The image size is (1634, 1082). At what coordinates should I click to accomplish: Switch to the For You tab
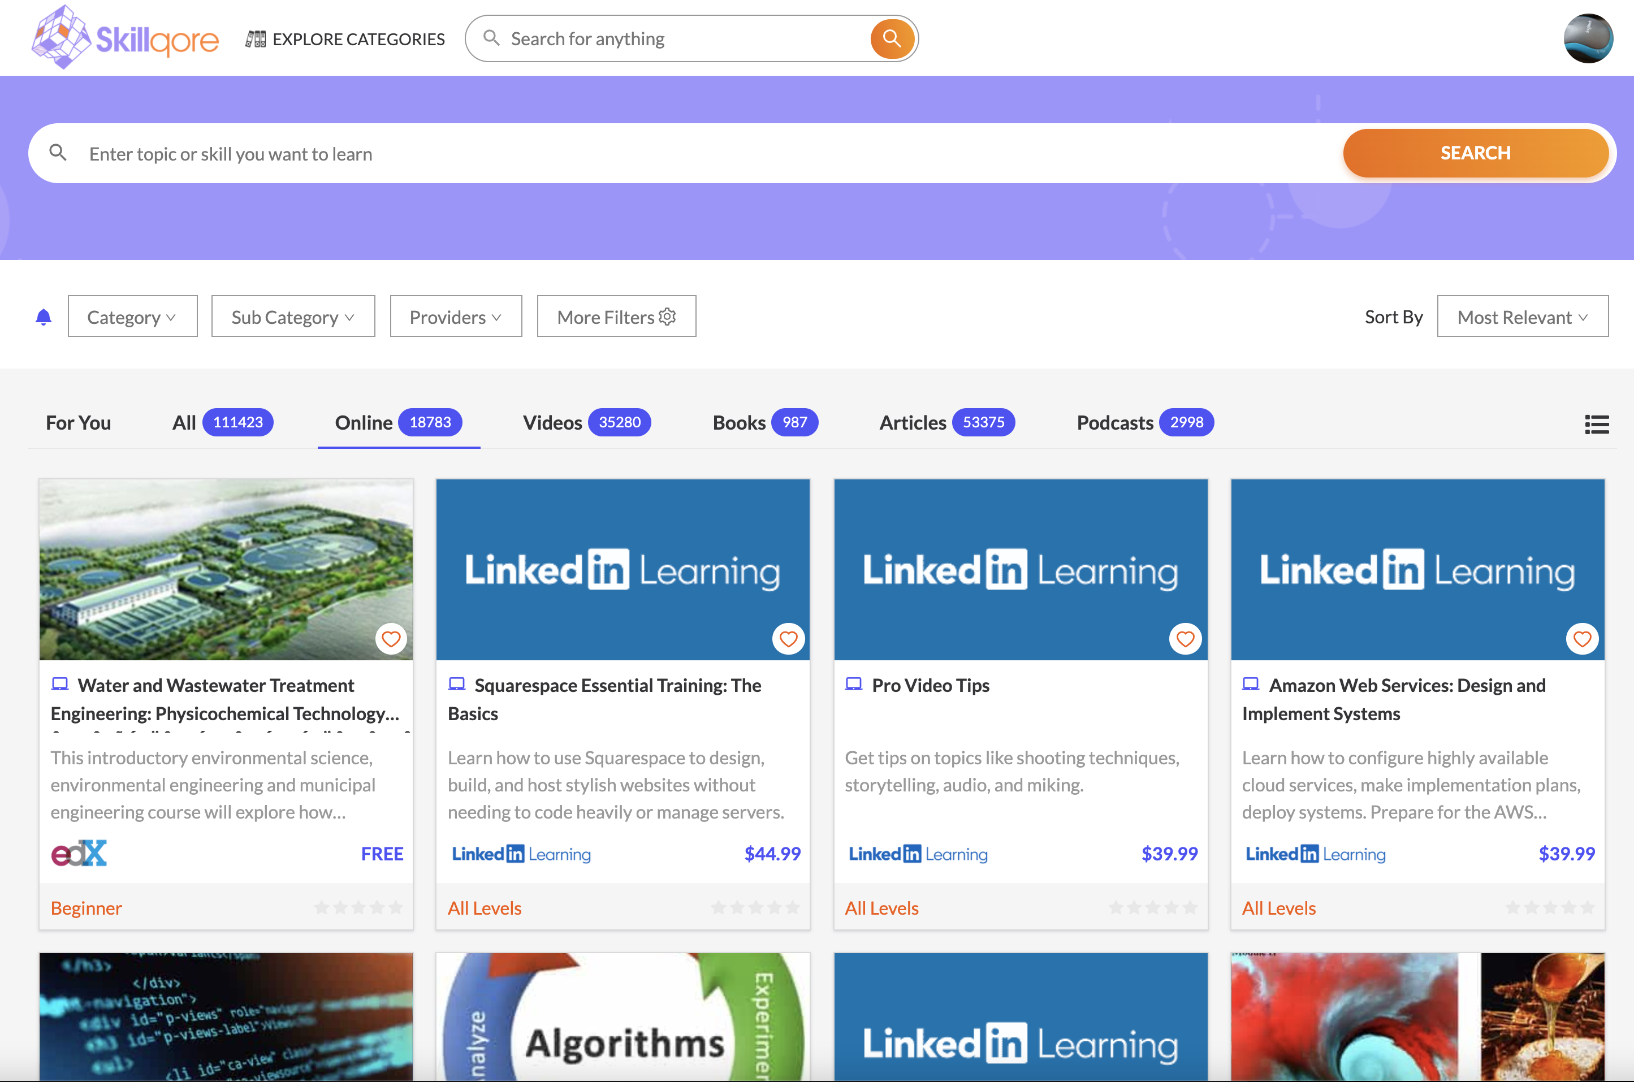click(x=79, y=422)
